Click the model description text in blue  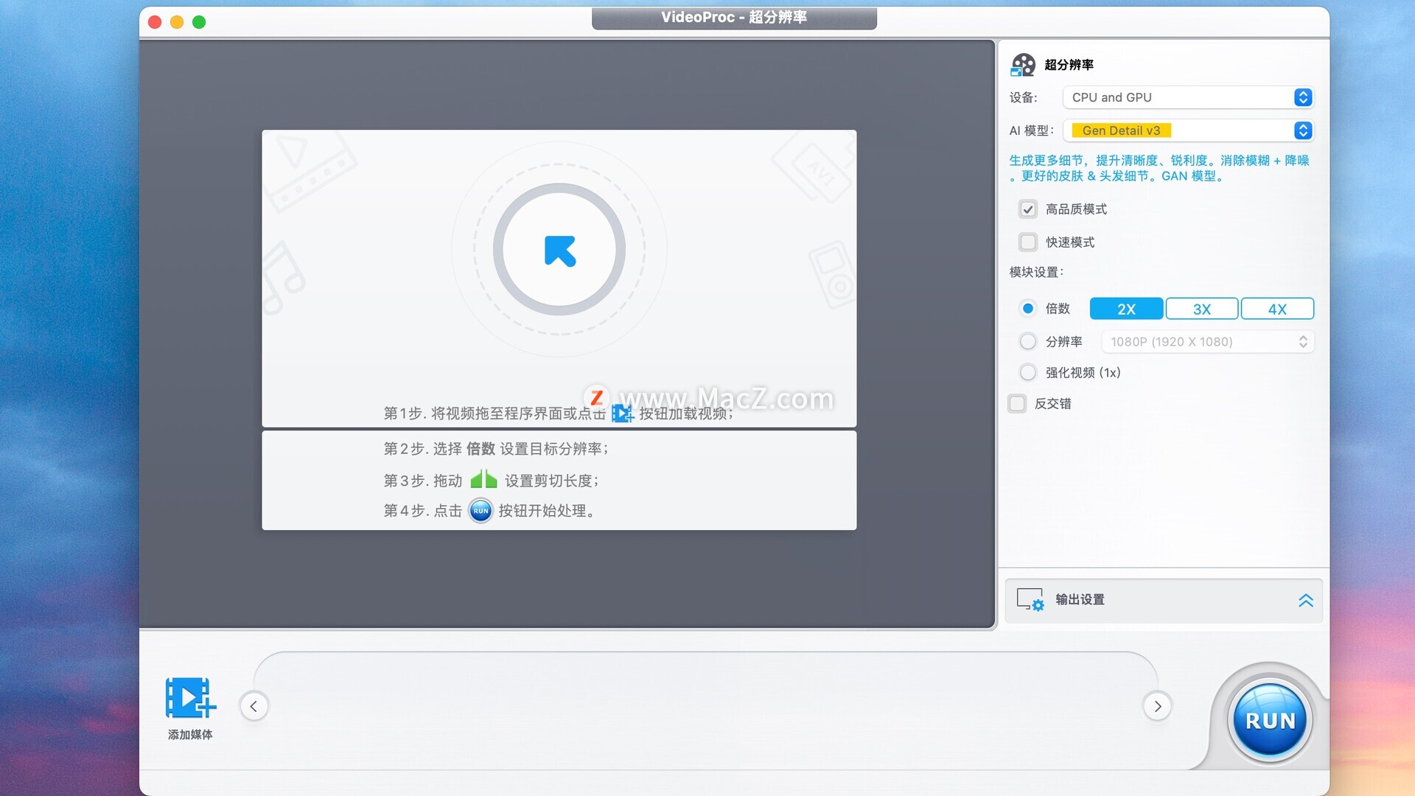[x=1159, y=168]
